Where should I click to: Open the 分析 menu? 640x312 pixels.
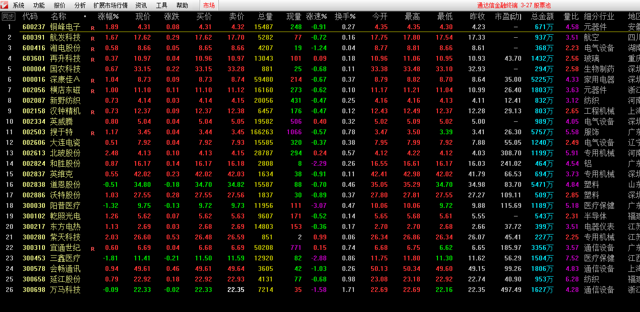[x=80, y=5]
